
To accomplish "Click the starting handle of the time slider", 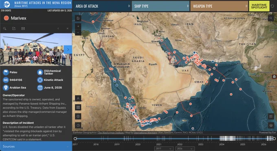I will [75, 139].
